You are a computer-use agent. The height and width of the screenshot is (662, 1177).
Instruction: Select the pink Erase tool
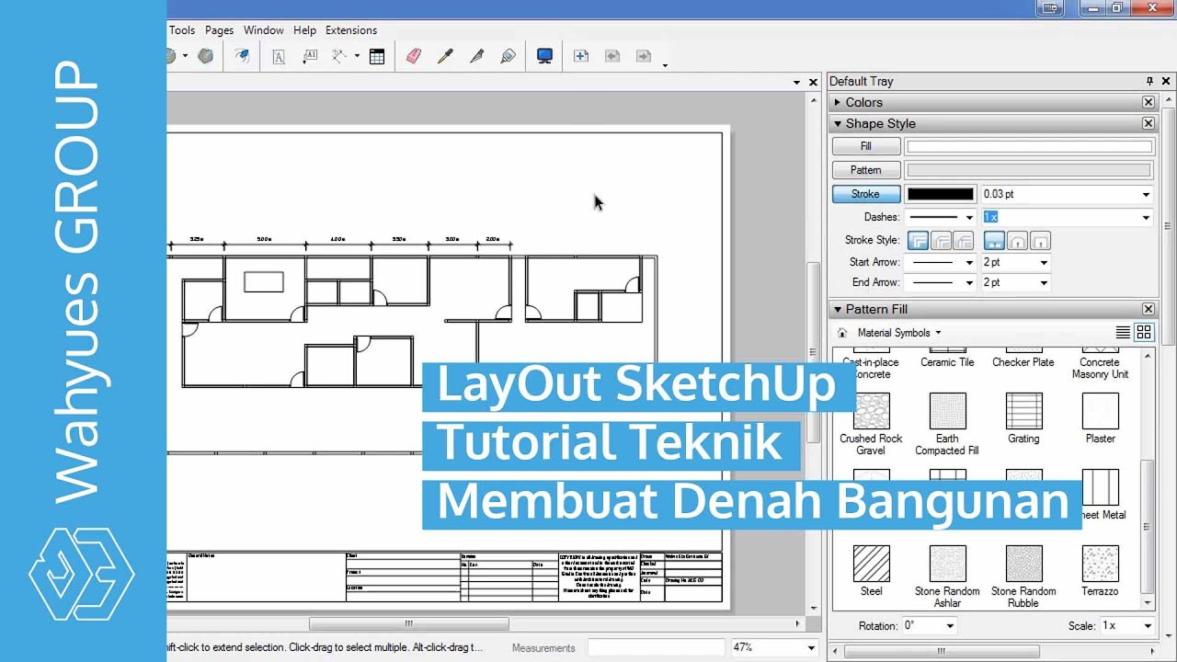[x=413, y=56]
